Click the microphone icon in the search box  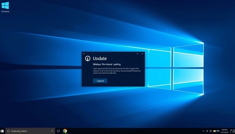(x=52, y=131)
